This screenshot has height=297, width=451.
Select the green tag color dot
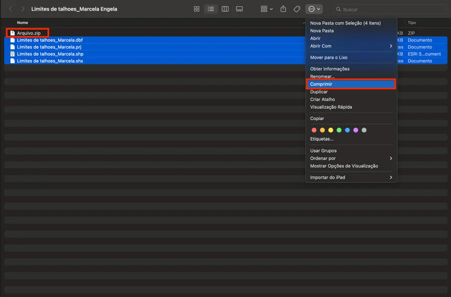339,130
